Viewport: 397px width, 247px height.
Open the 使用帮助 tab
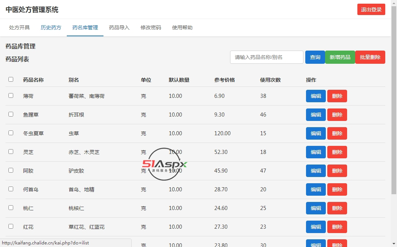(x=182, y=27)
